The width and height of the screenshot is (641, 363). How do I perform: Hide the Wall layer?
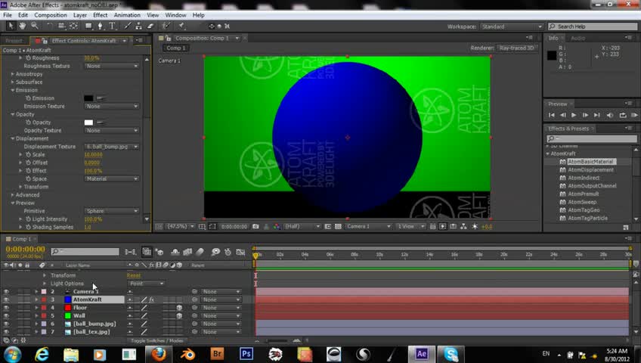coord(6,316)
